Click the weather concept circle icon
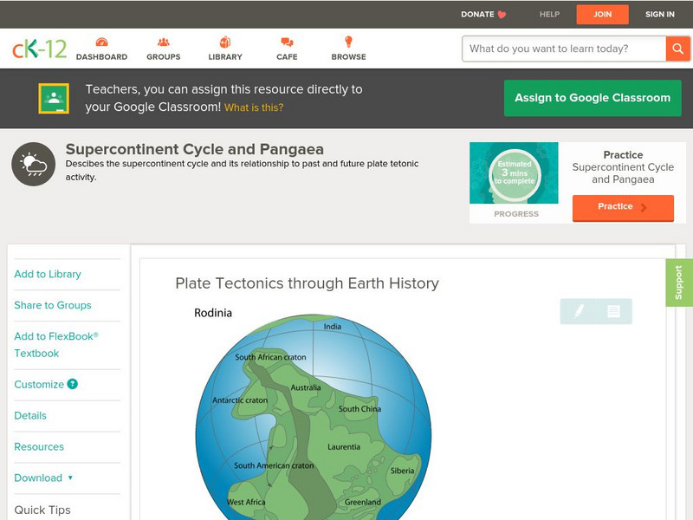Viewport: 693px width, 520px height. [x=33, y=164]
